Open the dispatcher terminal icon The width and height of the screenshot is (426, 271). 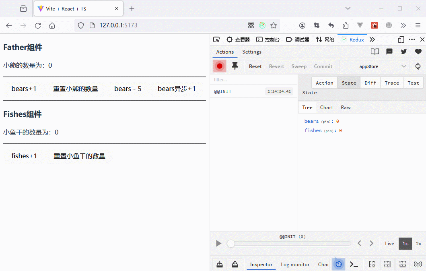tap(354, 264)
